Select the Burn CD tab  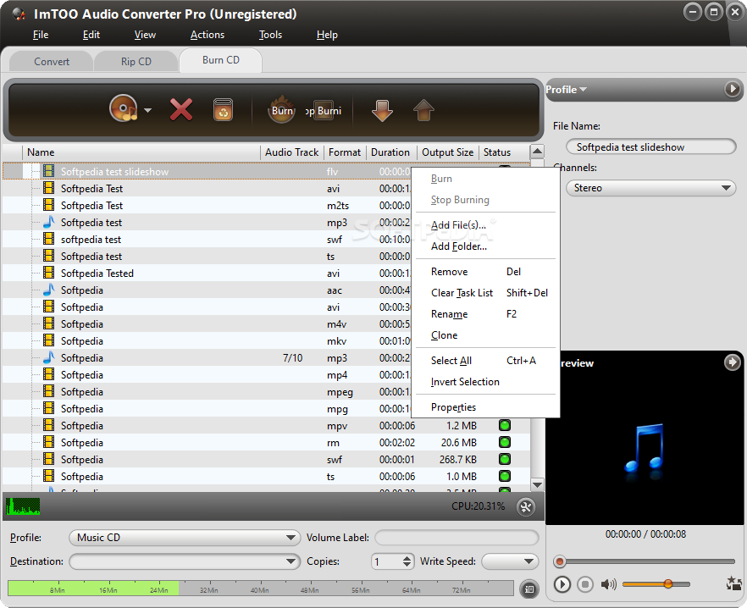pyautogui.click(x=220, y=60)
